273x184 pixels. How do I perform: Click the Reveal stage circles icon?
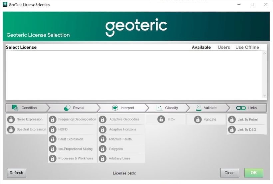(x=67, y=108)
